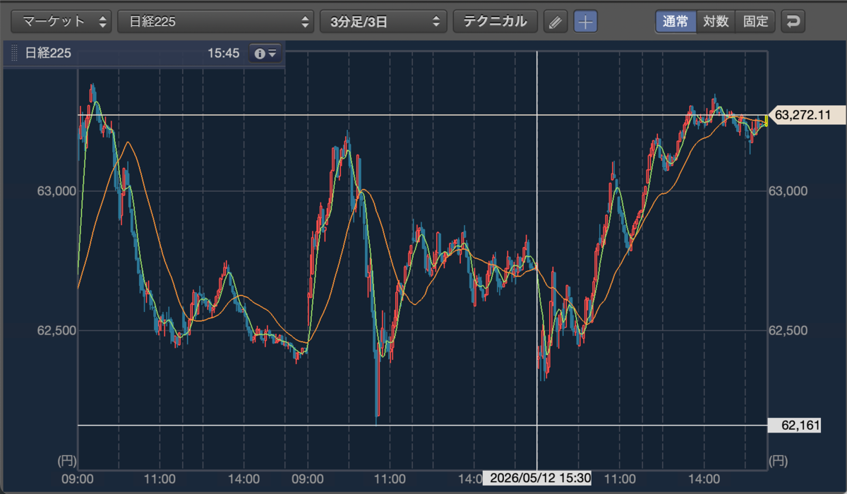Select 通常 scale mode

[675, 21]
